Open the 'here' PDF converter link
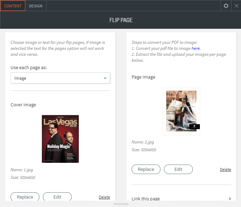This screenshot has height=207, width=241. (196, 48)
